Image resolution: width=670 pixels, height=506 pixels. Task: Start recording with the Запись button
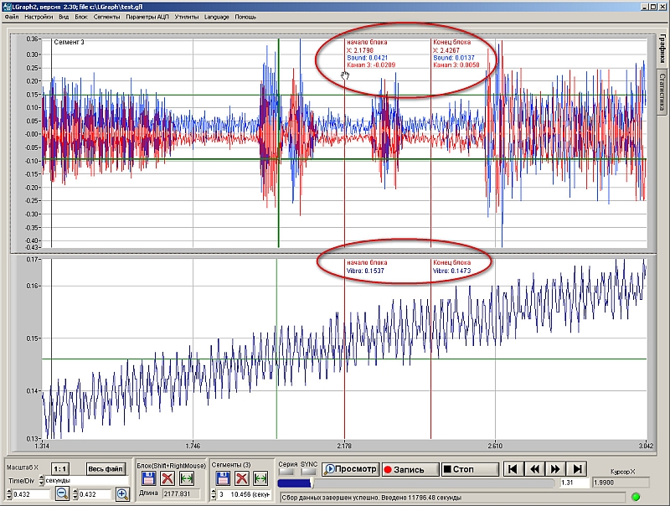pyautogui.click(x=410, y=469)
